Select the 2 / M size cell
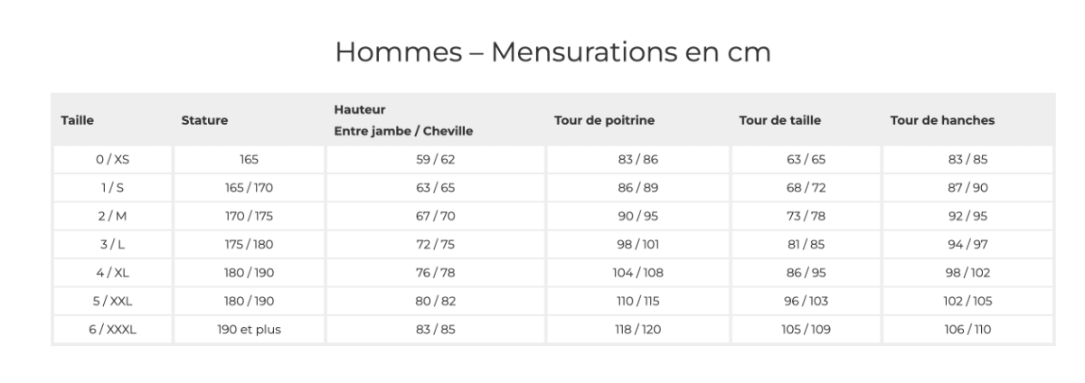 coord(113,216)
